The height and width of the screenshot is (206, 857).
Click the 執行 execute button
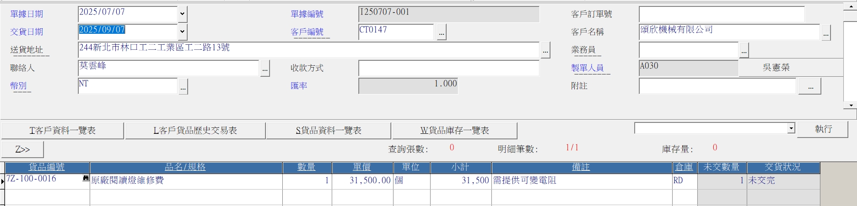[823, 129]
